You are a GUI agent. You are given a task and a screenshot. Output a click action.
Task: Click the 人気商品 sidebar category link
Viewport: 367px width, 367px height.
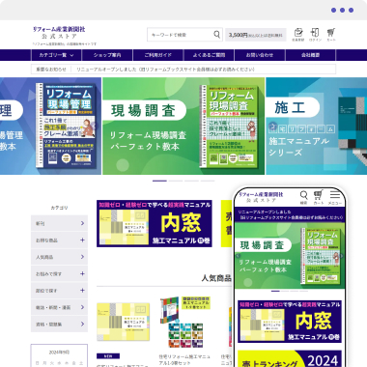[59, 257]
